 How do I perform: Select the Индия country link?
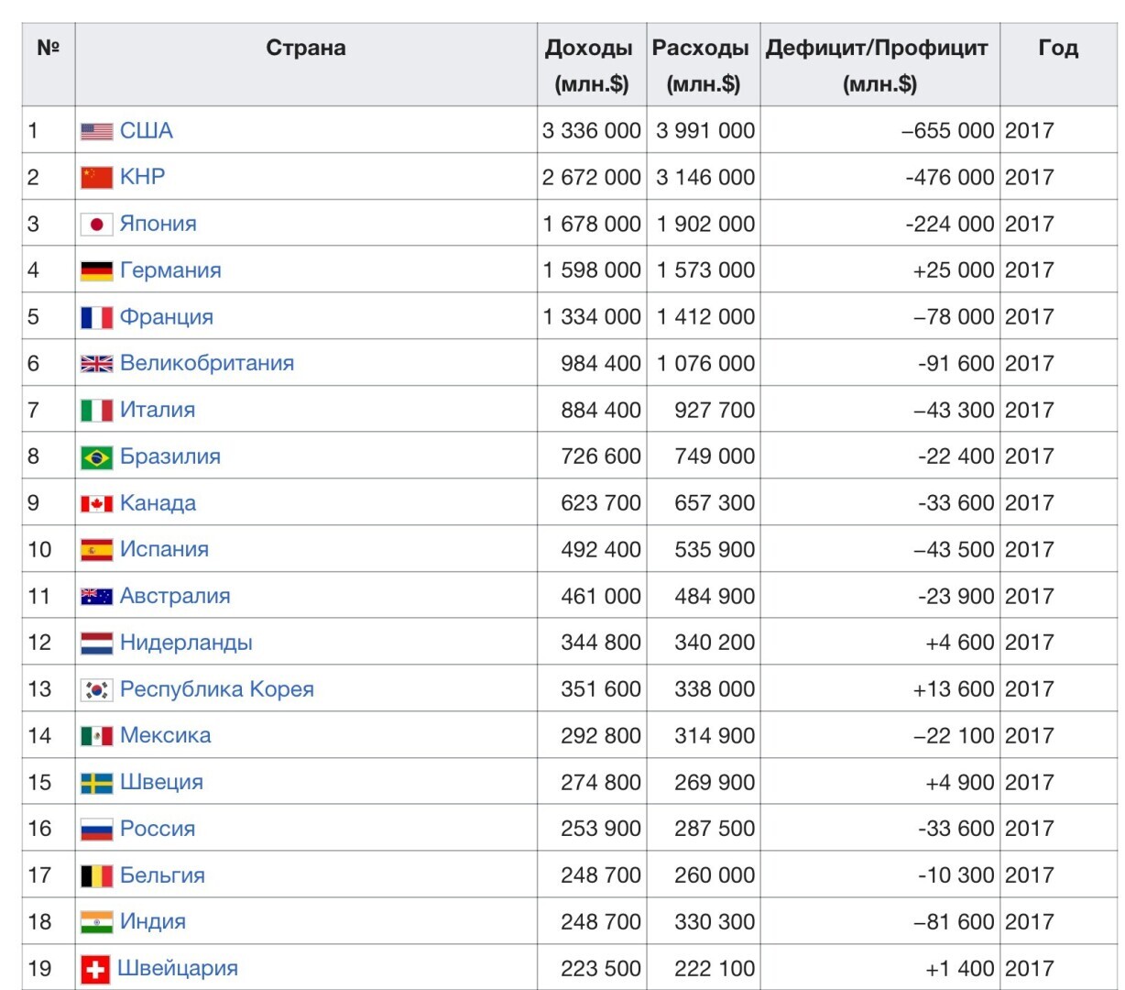[152, 921]
